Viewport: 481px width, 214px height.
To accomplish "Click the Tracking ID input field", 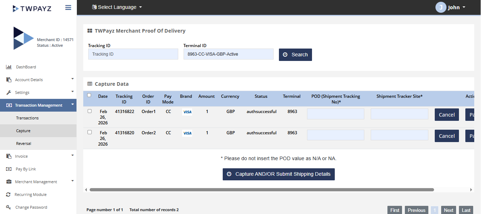I will (x=133, y=54).
